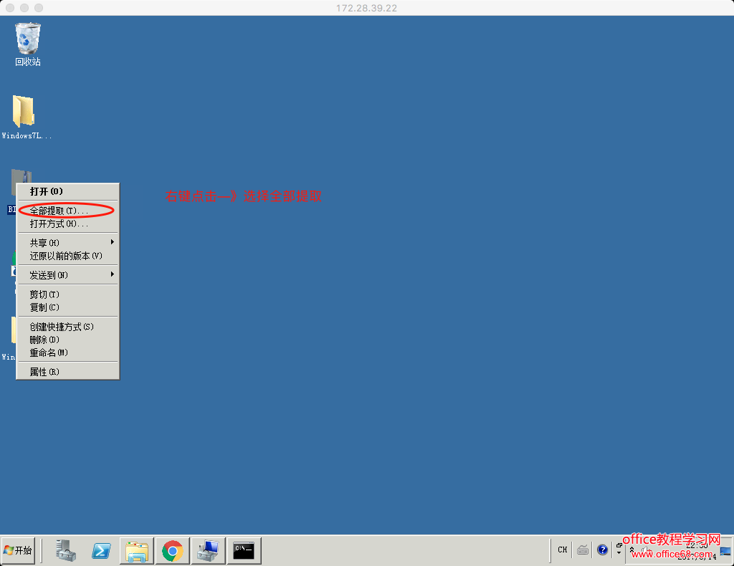The height and width of the screenshot is (566, 734).
Task: Open the Recycle Bin (回收站) desktop icon
Action: coord(28,44)
